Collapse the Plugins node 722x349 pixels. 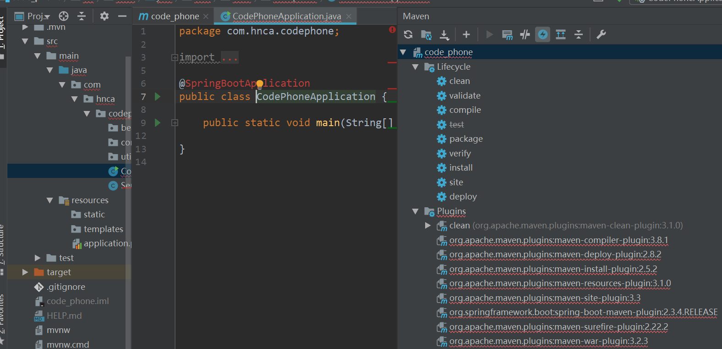416,211
